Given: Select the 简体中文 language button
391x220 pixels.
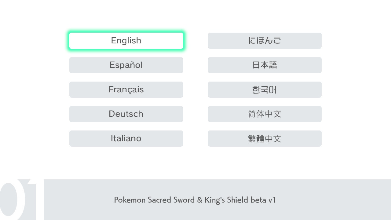Looking at the screenshot, I should pyautogui.click(x=265, y=114).
